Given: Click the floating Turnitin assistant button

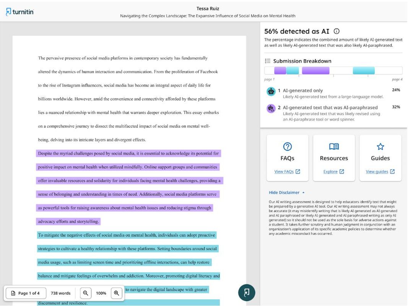Looking at the screenshot, I should click(x=246, y=292).
